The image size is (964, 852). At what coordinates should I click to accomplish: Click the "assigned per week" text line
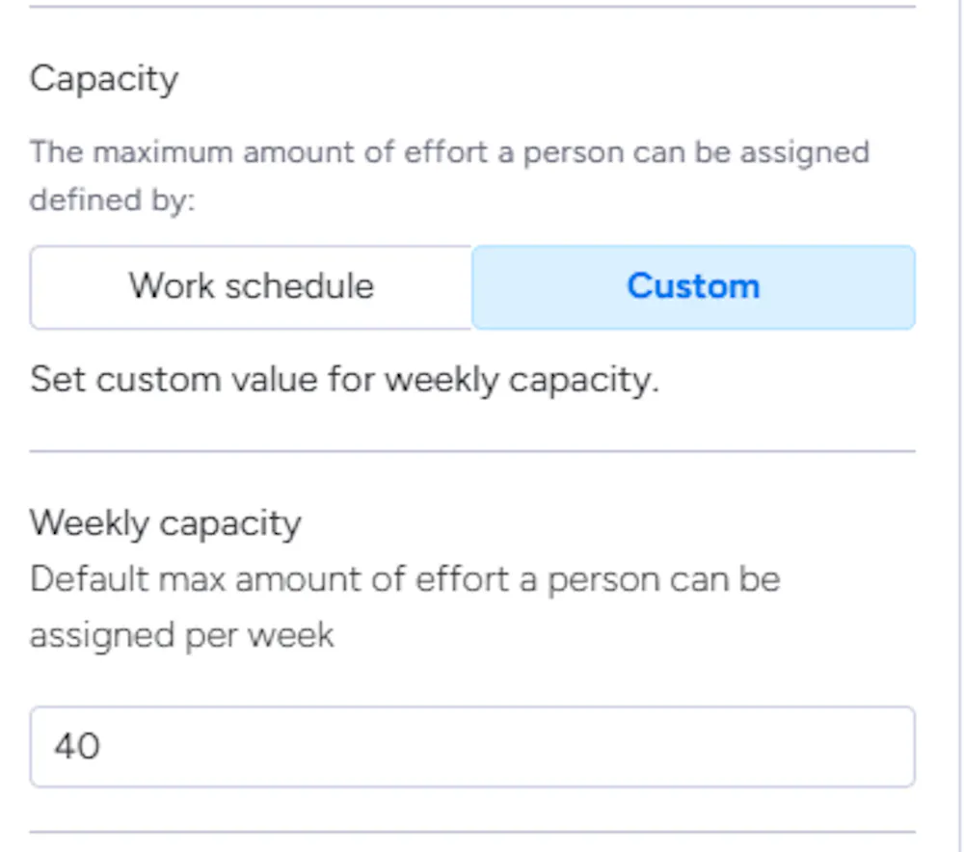[182, 635]
